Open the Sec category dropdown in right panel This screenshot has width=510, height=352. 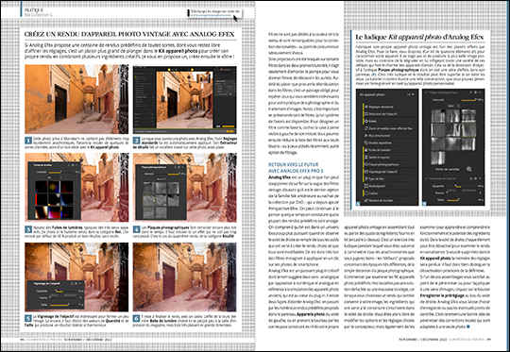453,106
